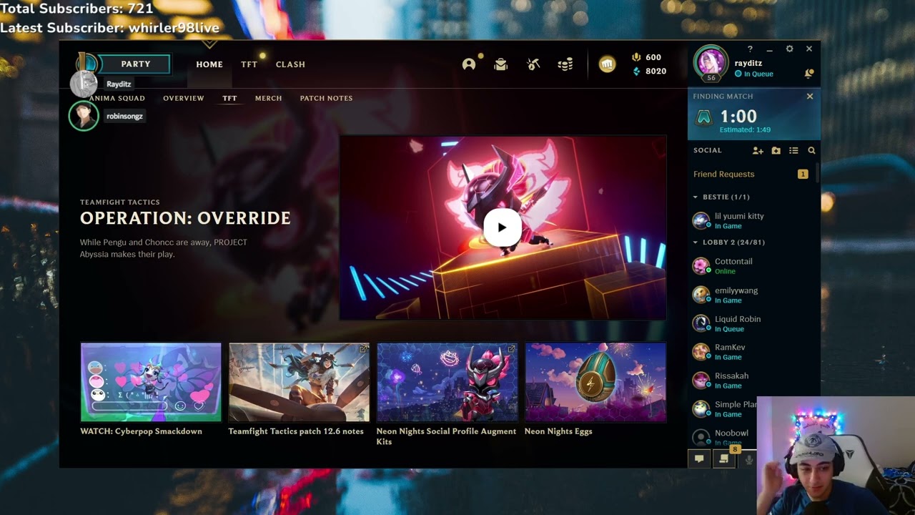Switch to the TFT main tab

(x=249, y=64)
